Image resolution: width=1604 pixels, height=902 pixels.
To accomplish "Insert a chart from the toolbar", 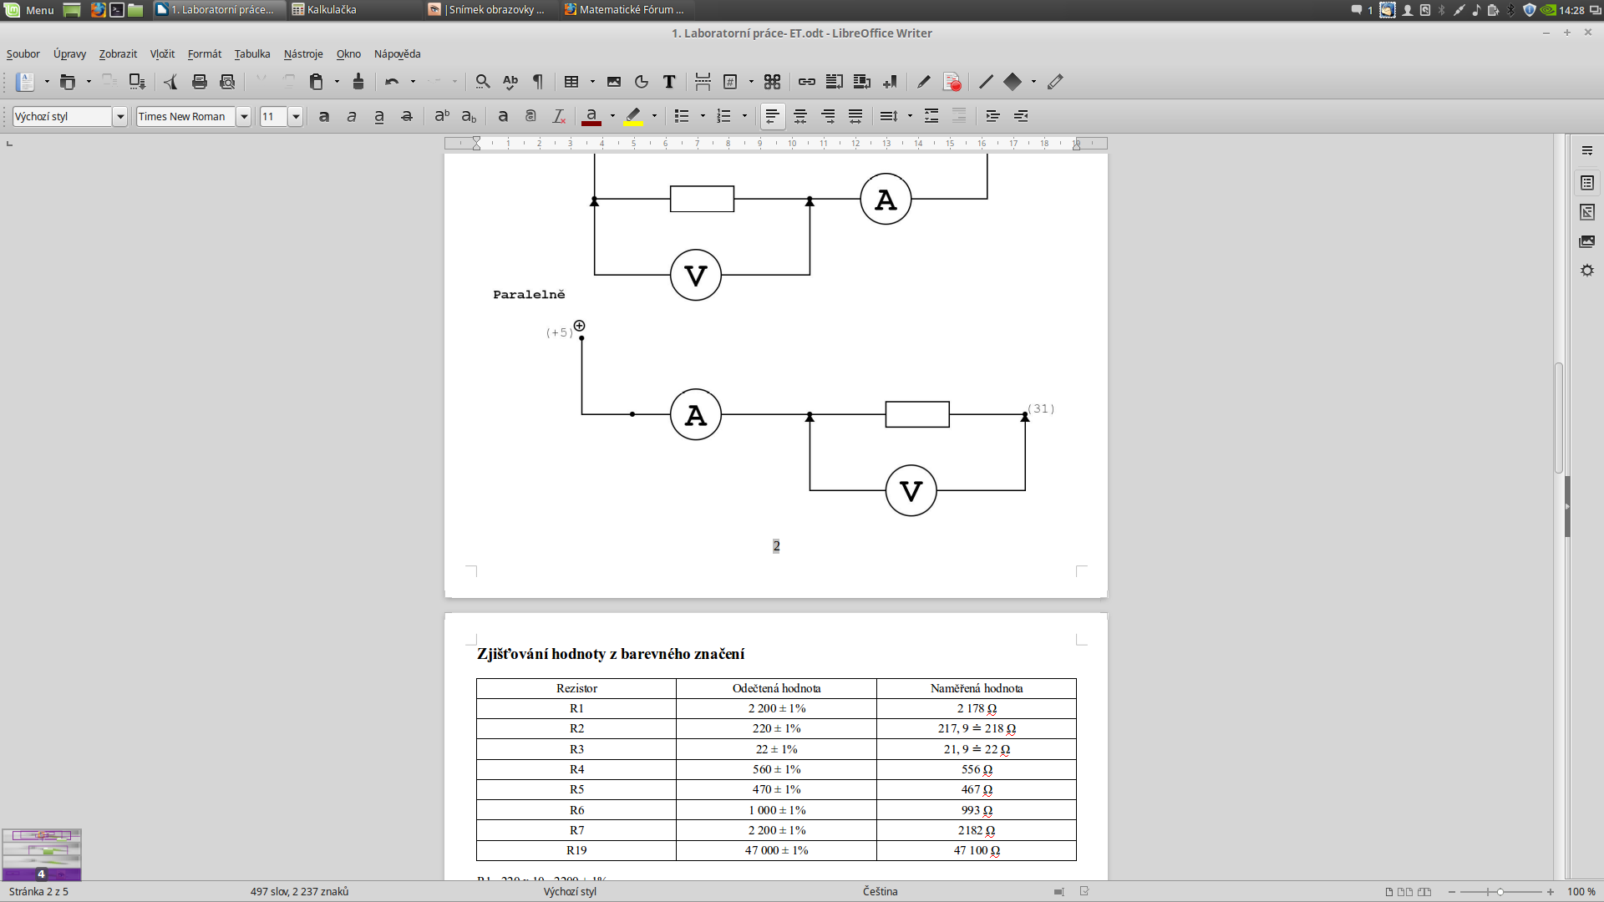I will [642, 82].
